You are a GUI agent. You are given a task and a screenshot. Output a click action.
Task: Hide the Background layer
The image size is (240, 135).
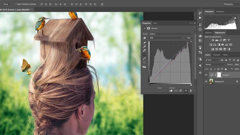coord(206,82)
